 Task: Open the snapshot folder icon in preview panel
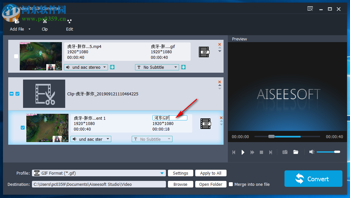[295, 152]
